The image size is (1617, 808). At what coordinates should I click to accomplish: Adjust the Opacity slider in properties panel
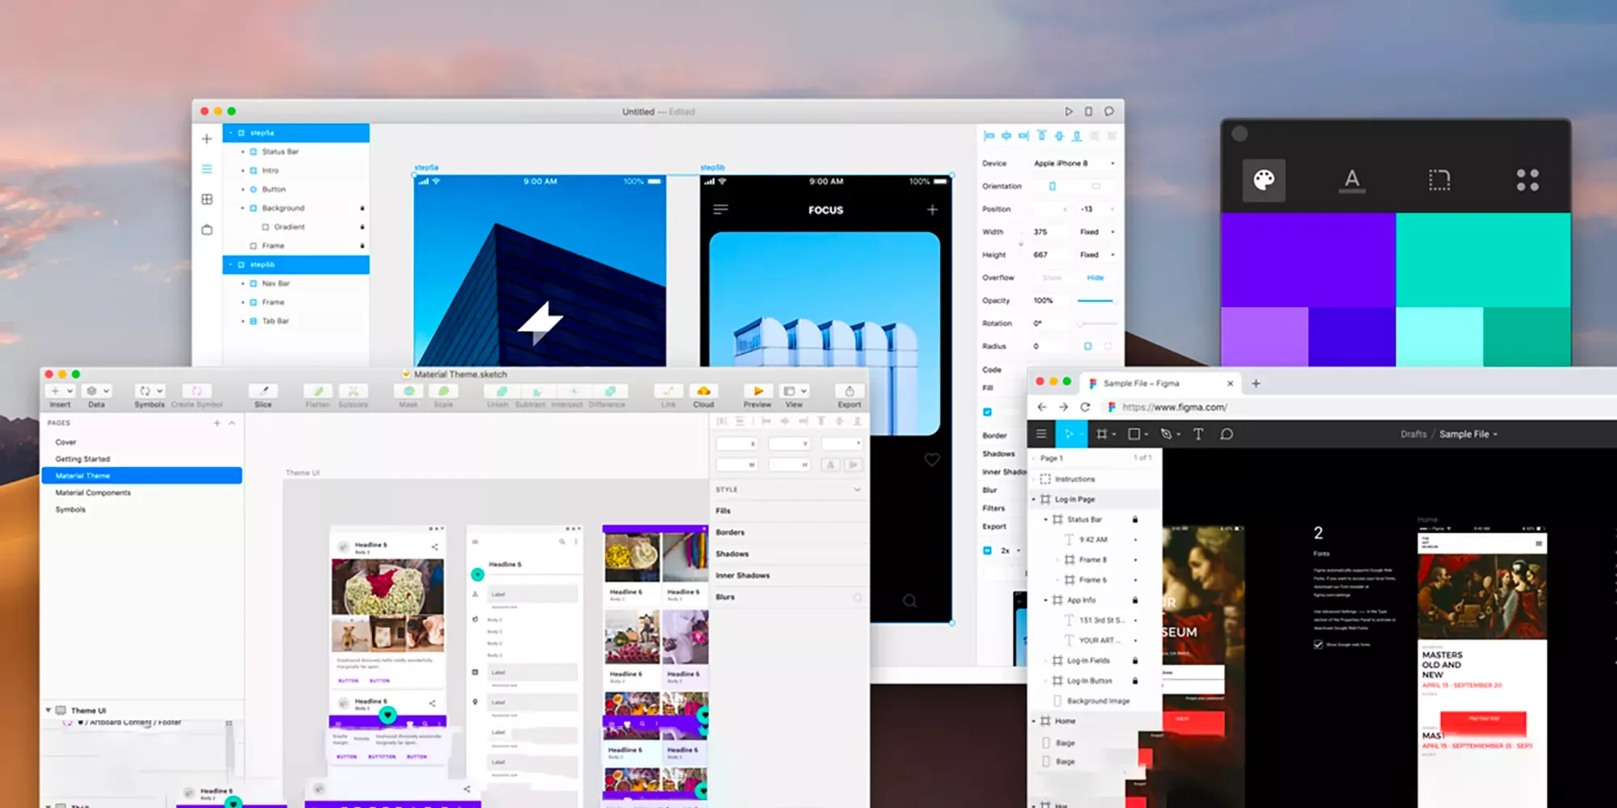(x=1096, y=301)
